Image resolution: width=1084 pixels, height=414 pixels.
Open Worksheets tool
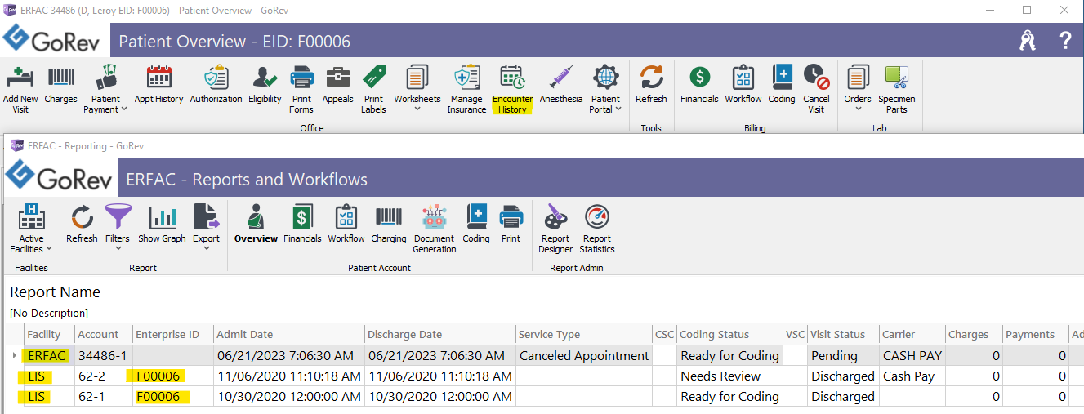pyautogui.click(x=417, y=89)
